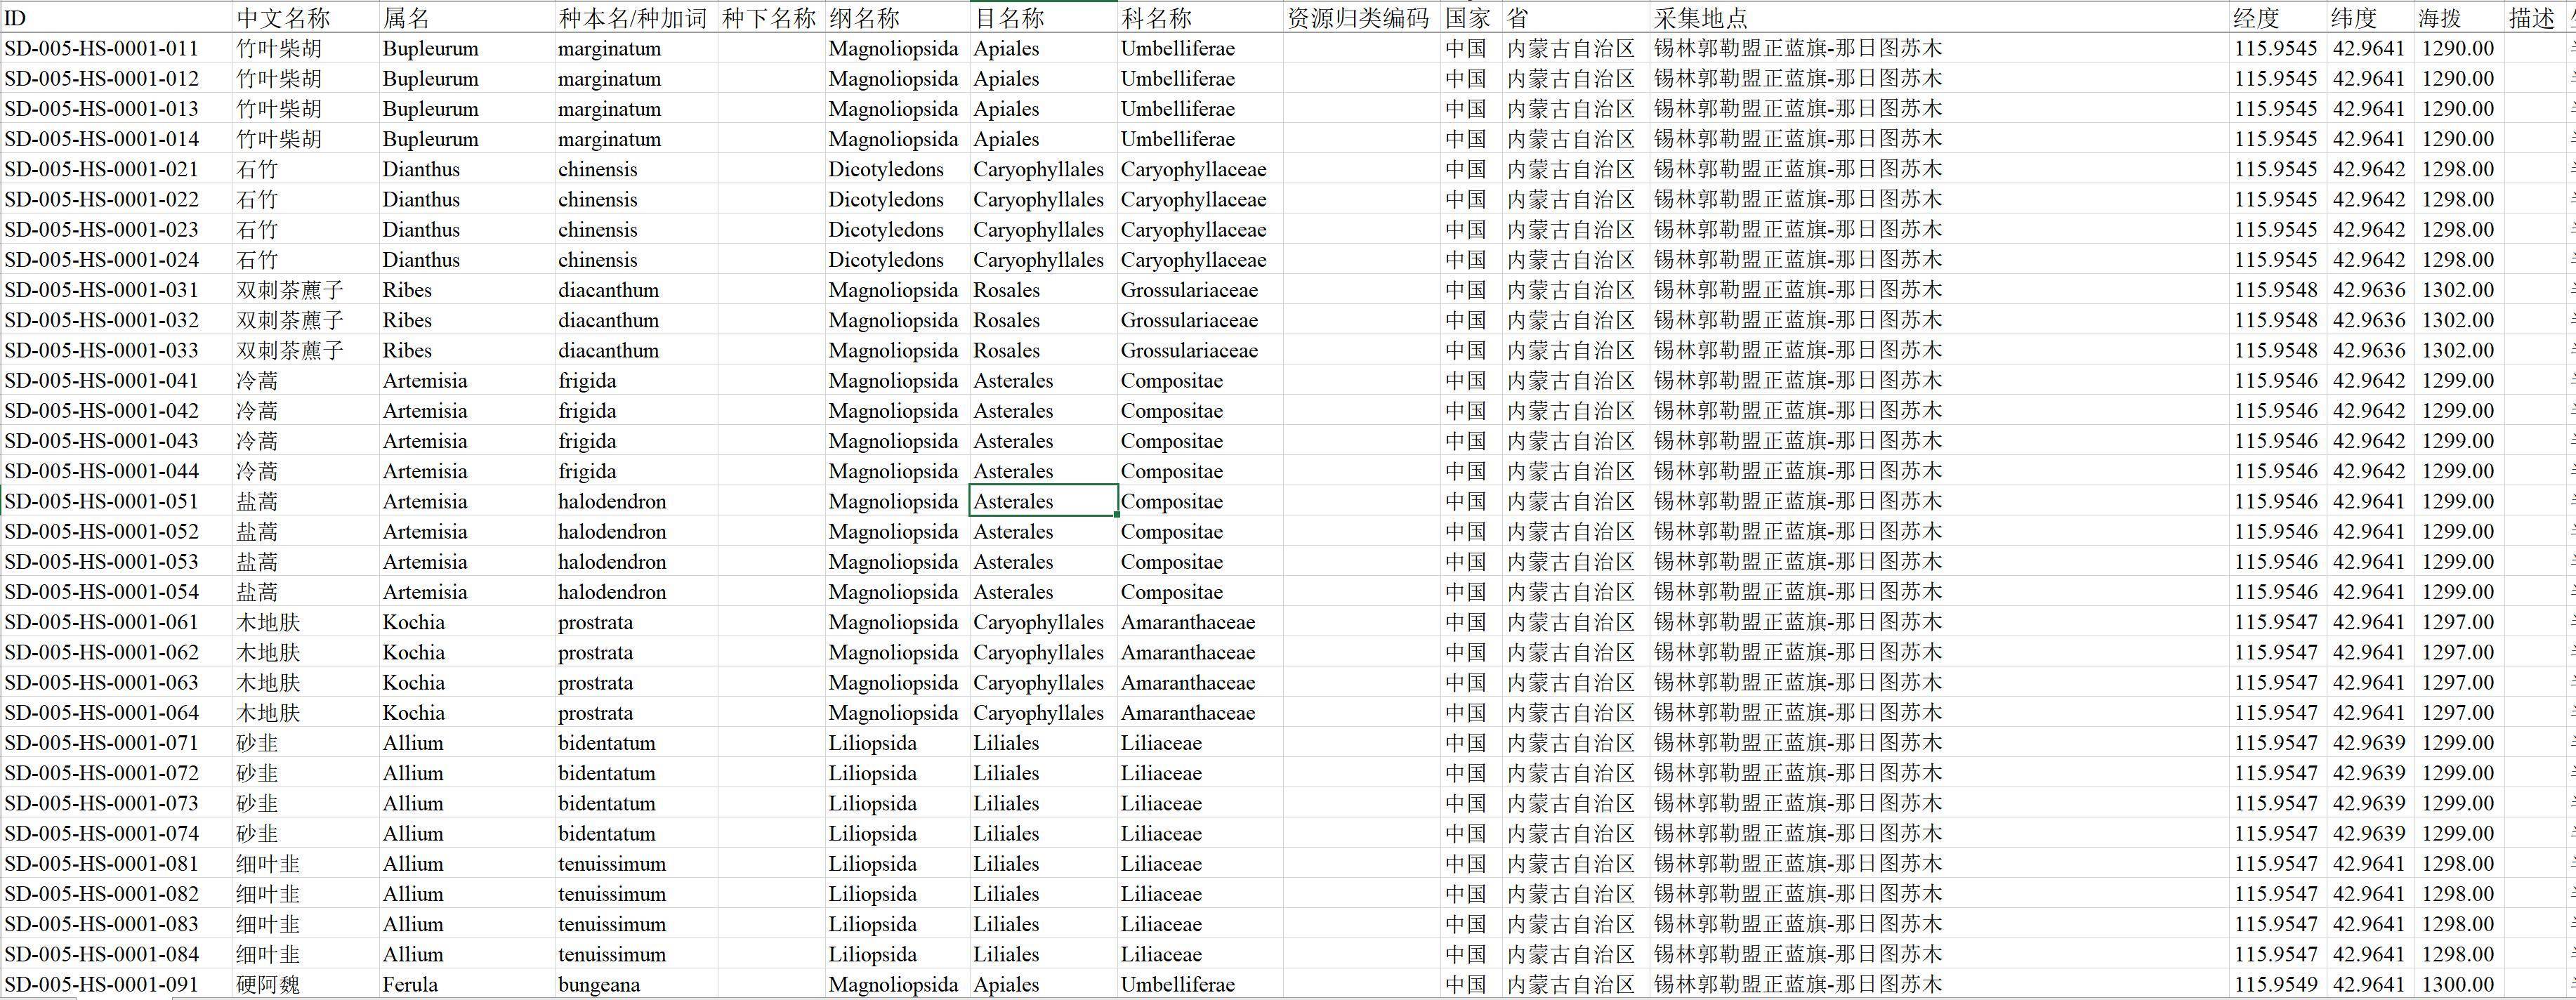Select the 海拔 column header cell
2576x1000 pixels.
(2439, 18)
